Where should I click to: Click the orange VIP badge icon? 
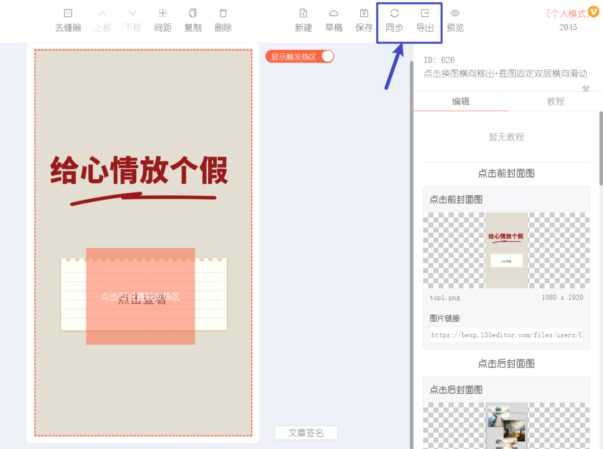tap(594, 12)
